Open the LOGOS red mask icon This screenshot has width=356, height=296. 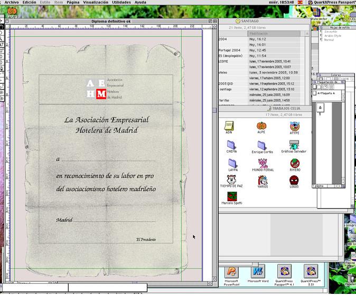(294, 182)
